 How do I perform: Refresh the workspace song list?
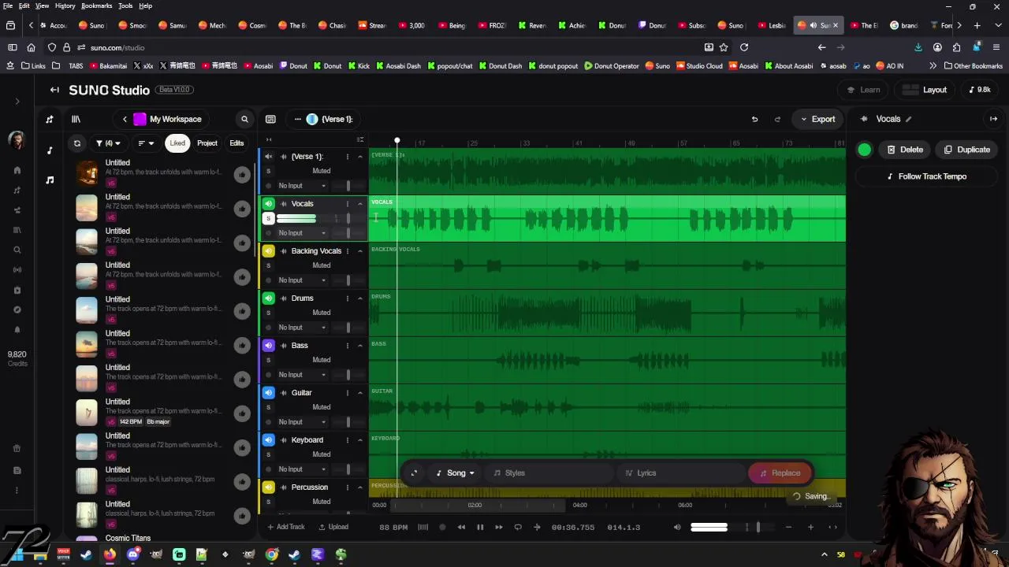click(76, 143)
